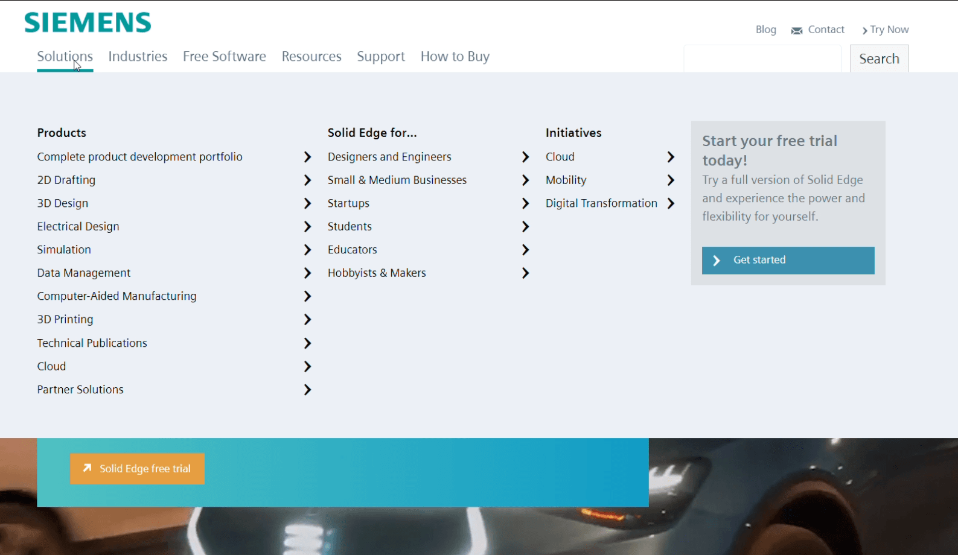This screenshot has width=958, height=555.
Task: Select Designers and Engineers link
Action: click(x=389, y=157)
